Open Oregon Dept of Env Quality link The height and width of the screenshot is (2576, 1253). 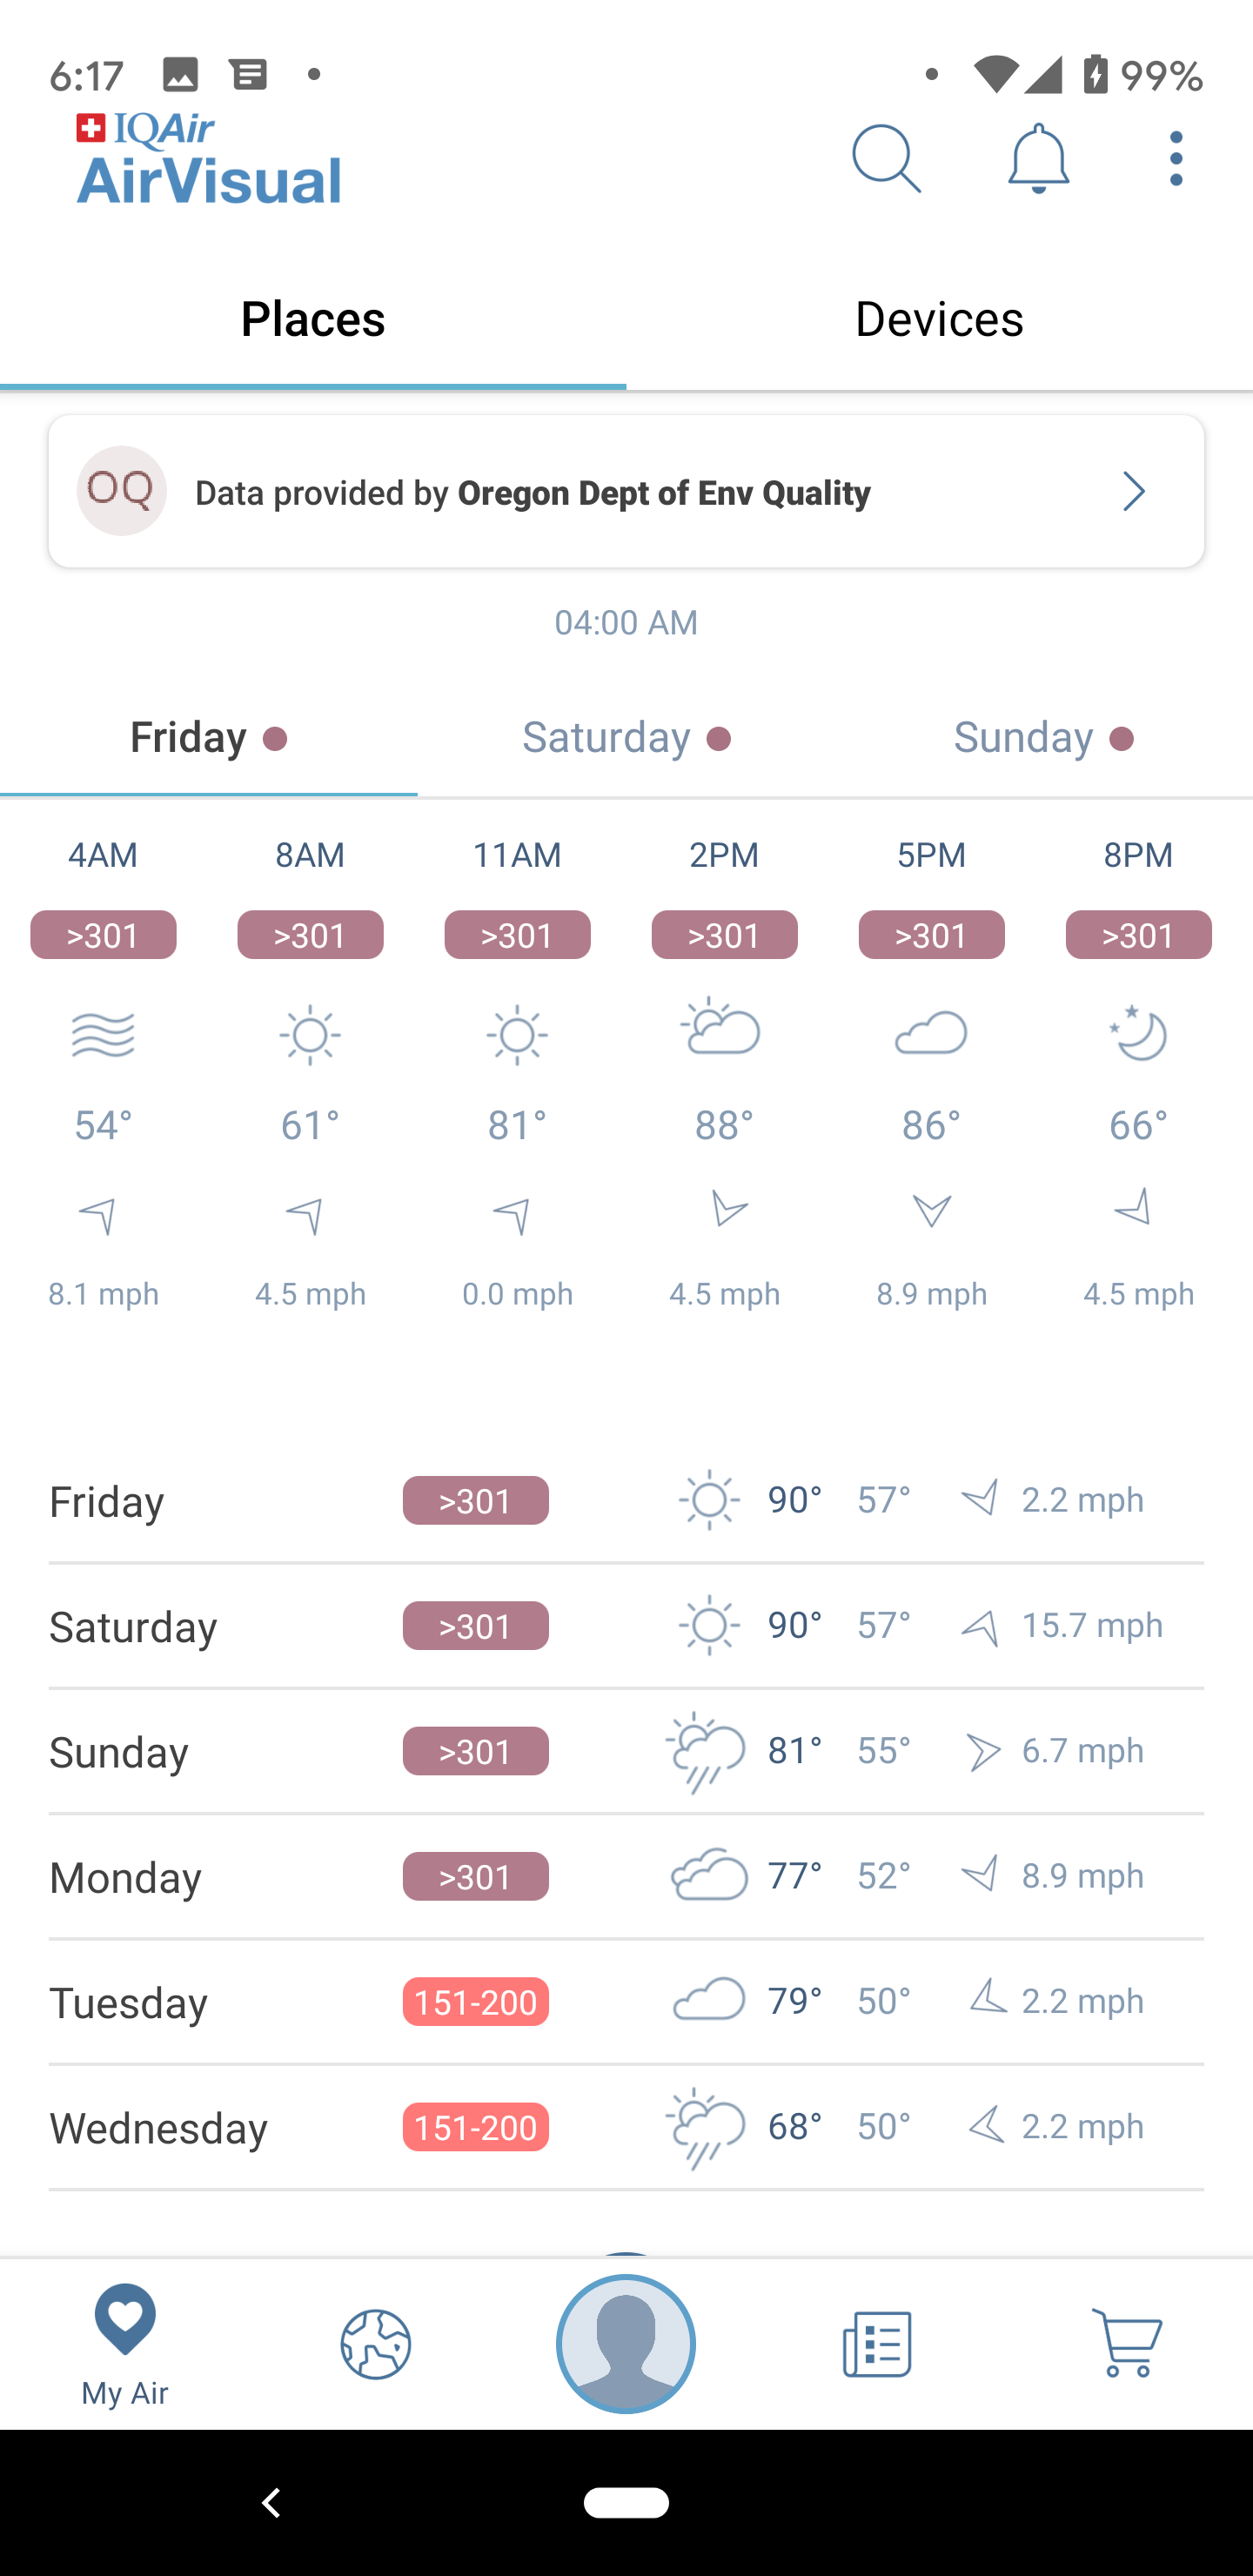click(664, 493)
